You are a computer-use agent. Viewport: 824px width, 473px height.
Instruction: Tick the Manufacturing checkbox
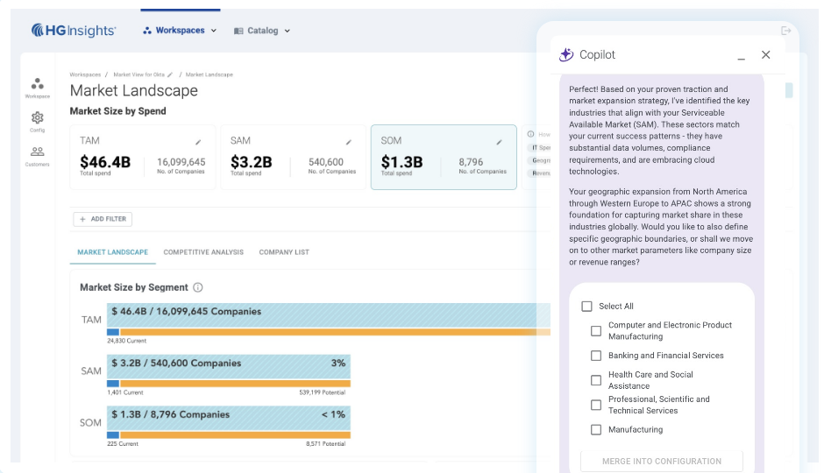[x=596, y=429]
